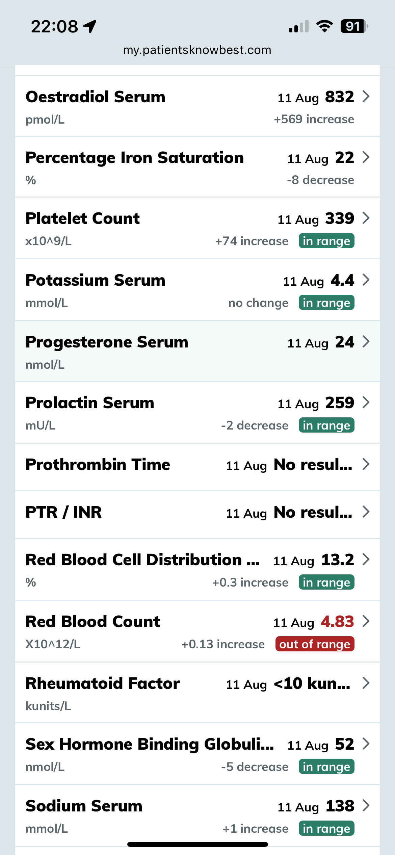This screenshot has width=395, height=855.
Task: Open Potassium Serum via its chevron
Action: 366,280
